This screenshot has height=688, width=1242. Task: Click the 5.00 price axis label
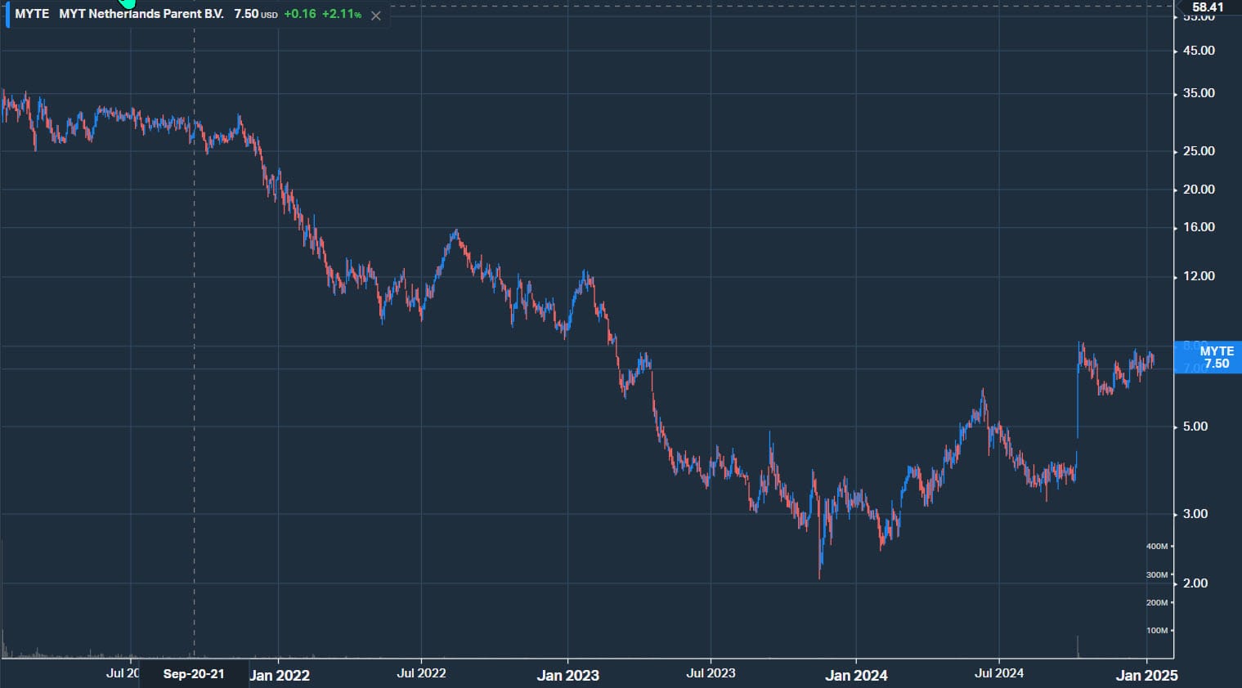click(1195, 427)
